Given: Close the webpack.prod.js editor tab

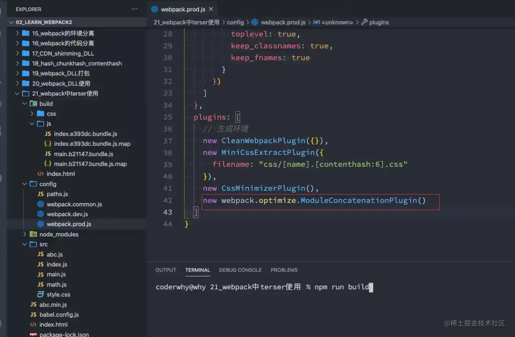Looking at the screenshot, I should pos(211,9).
